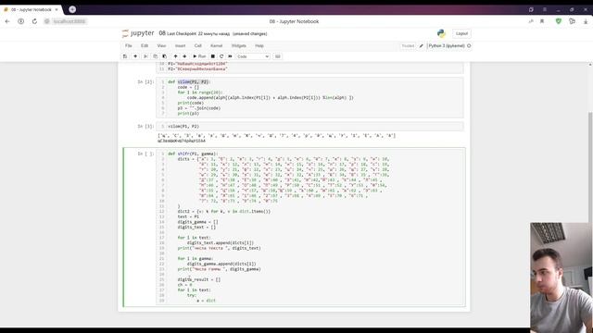The width and height of the screenshot is (593, 333).
Task: Click the Python logo icon
Action: click(441, 33)
